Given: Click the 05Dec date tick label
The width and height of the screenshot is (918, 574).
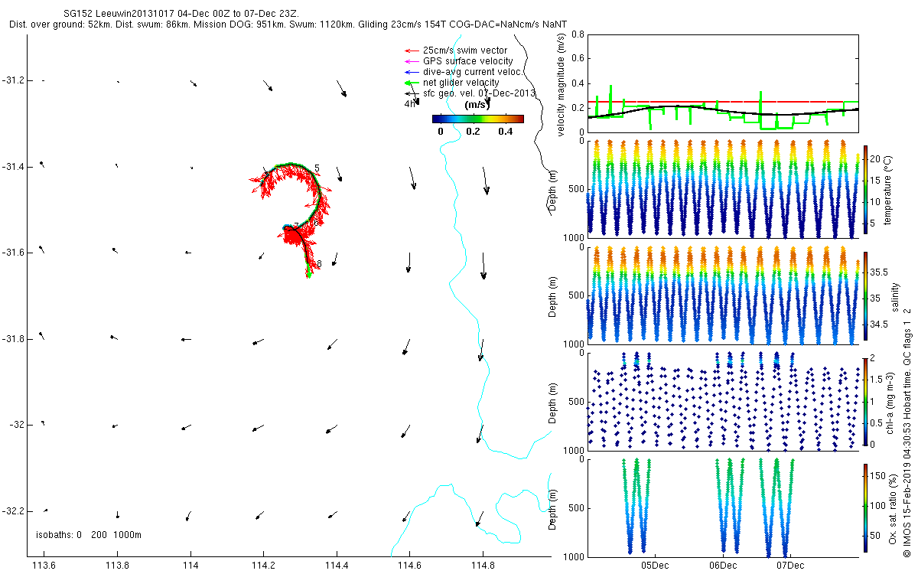Looking at the screenshot, I should point(656,566).
